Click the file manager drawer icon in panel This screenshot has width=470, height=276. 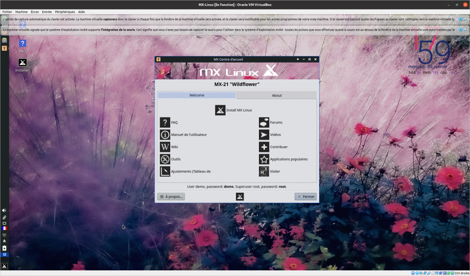tap(4, 40)
